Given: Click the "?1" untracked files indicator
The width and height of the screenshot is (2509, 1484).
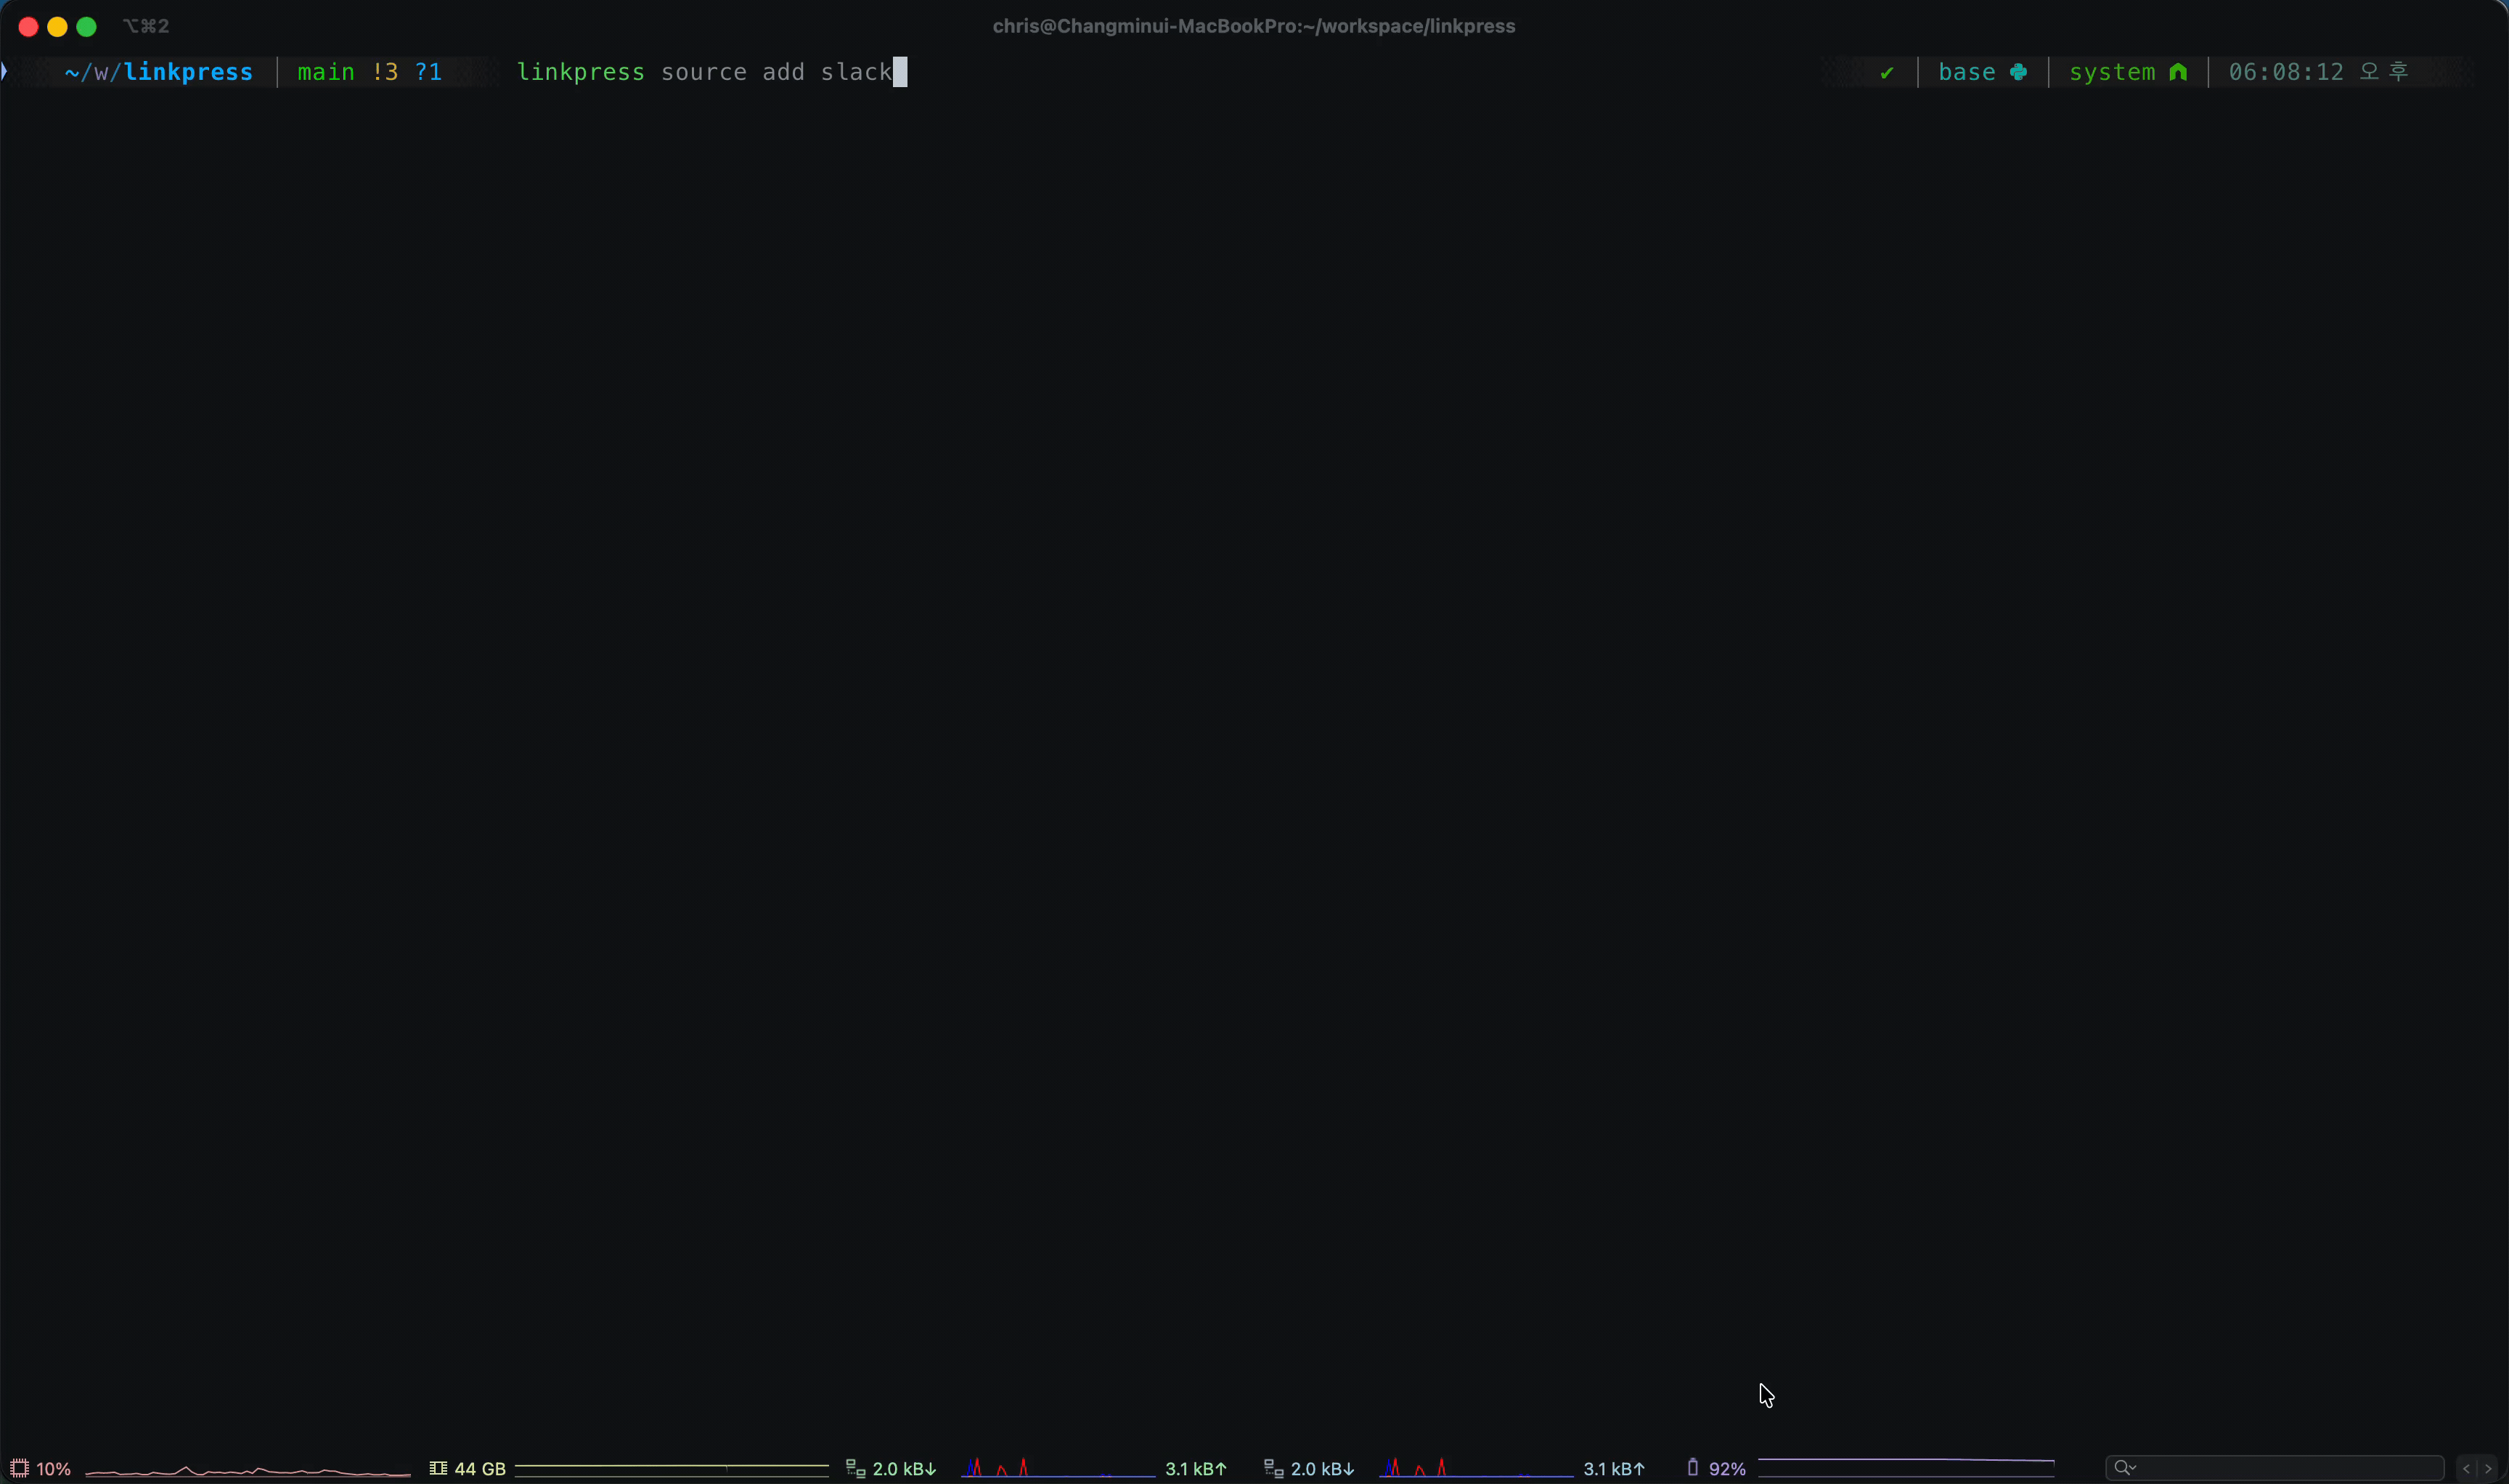Looking at the screenshot, I should (x=428, y=72).
